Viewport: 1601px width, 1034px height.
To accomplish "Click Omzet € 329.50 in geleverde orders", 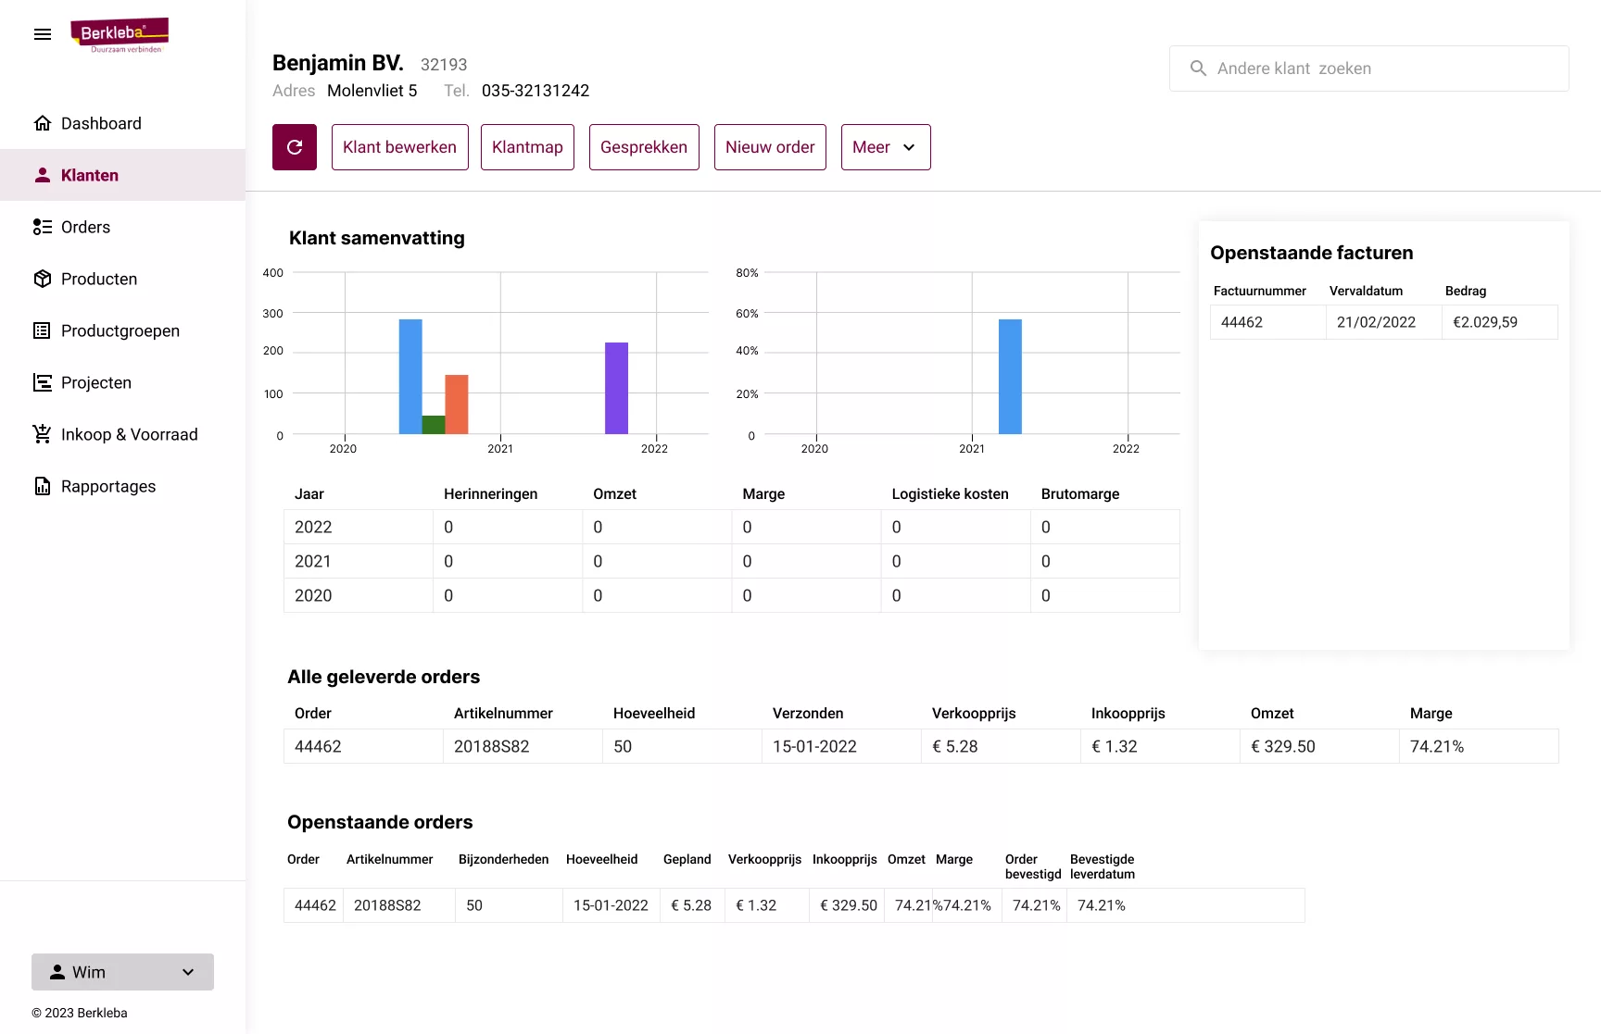I will tap(1283, 746).
